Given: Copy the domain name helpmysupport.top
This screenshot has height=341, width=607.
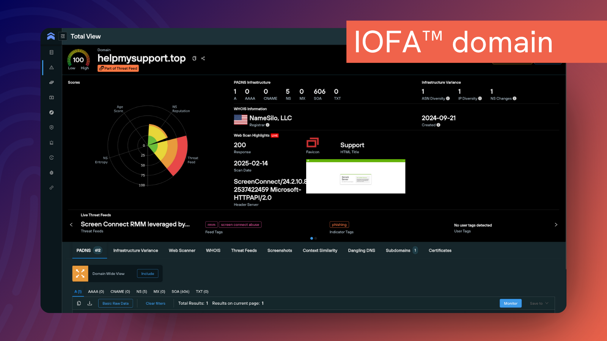Looking at the screenshot, I should coord(194,58).
